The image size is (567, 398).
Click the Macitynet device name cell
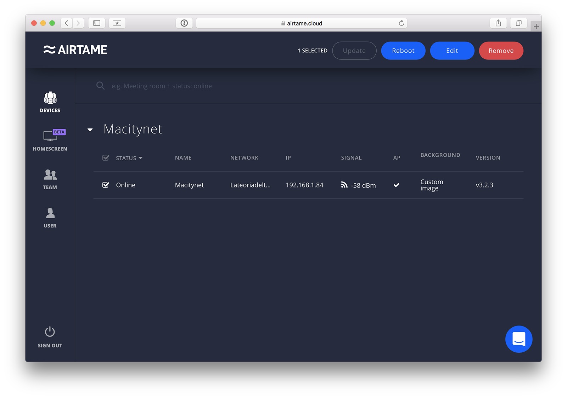click(190, 185)
